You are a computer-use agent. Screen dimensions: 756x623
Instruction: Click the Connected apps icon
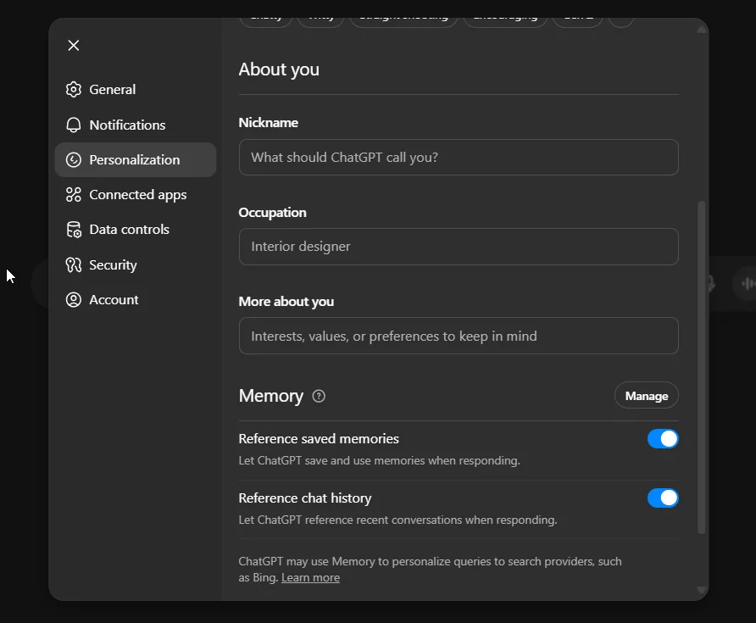[x=73, y=194]
